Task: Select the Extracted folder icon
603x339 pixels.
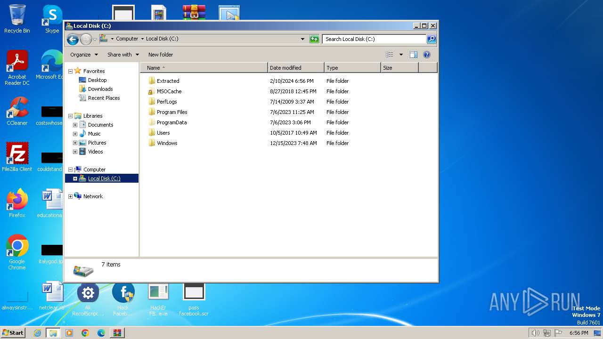Action: tap(152, 81)
